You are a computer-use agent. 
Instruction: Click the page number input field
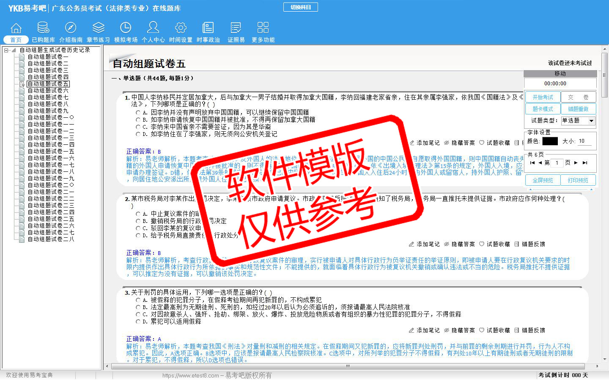pyautogui.click(x=557, y=163)
